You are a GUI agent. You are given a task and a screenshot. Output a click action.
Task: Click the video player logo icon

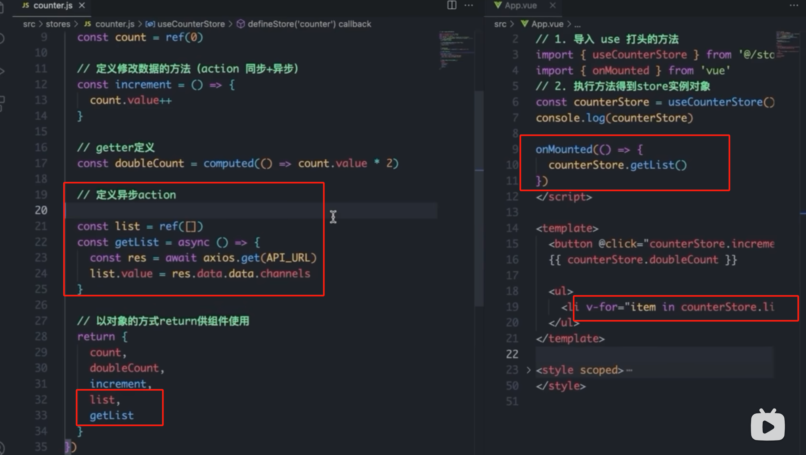coord(768,424)
